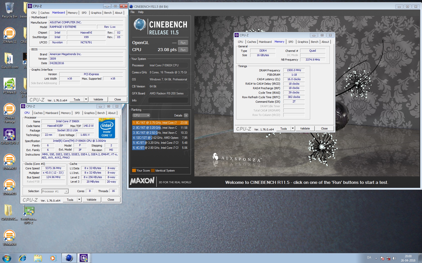Launch 3DMark06 desktop shortcut

9,238
